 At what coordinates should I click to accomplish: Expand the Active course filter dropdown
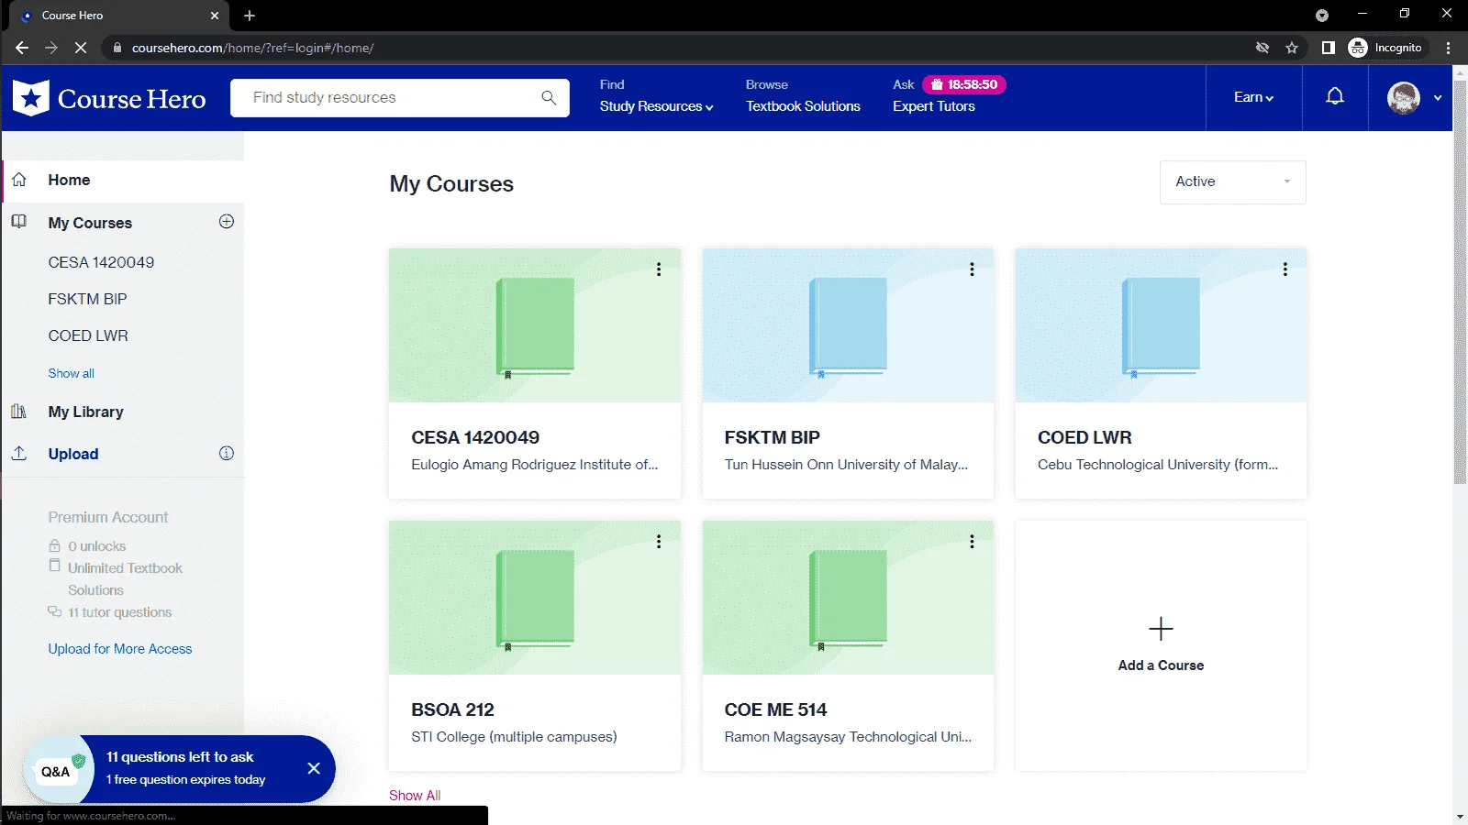(1232, 182)
